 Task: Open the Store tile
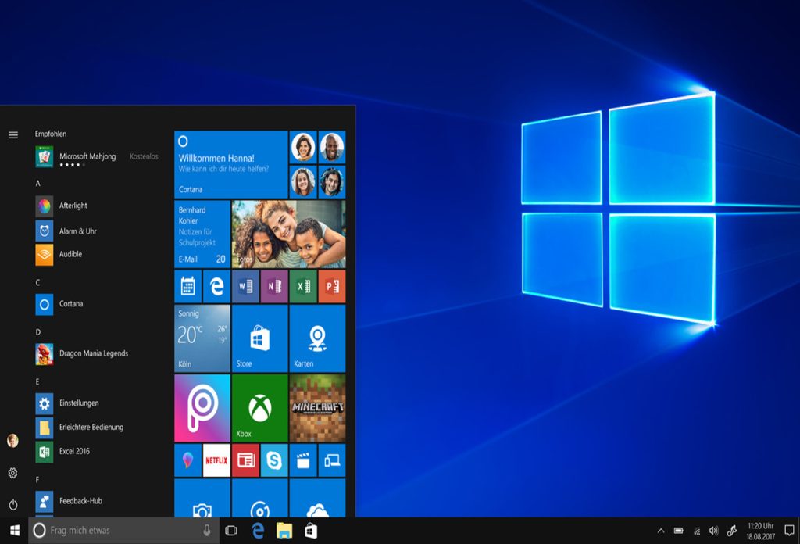259,338
